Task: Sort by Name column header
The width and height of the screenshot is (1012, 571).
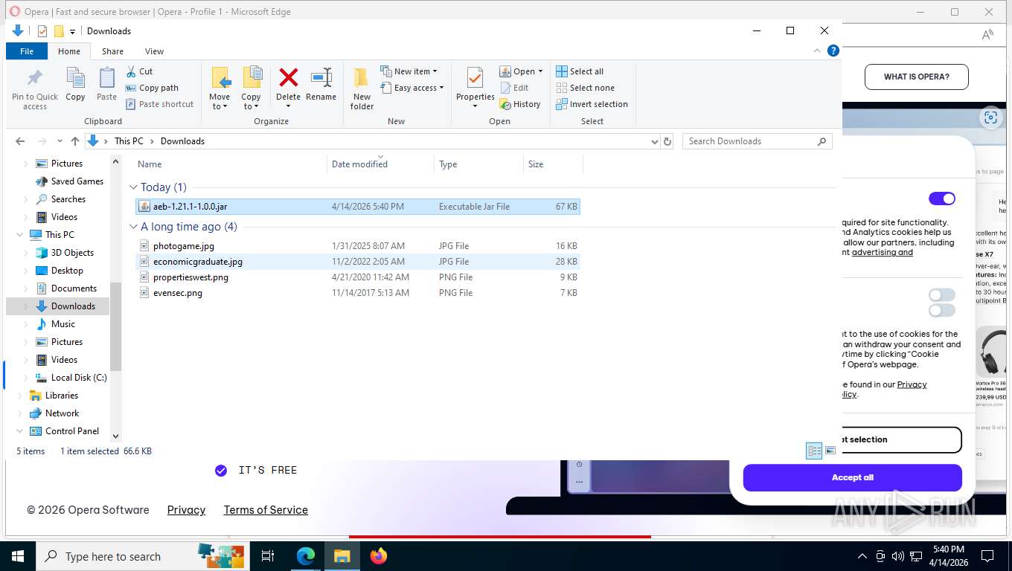Action: [x=230, y=164]
